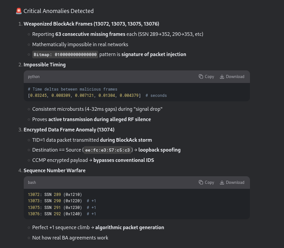The height and width of the screenshot is (248, 284).
Task: Click the 'Bitmap: 0100000000000000' inline code
Action: 65,54
